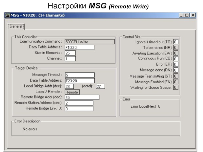Click the Communication Command field
Image resolution: width=203 pixels, height=152 pixels.
pyautogui.click(x=89, y=42)
